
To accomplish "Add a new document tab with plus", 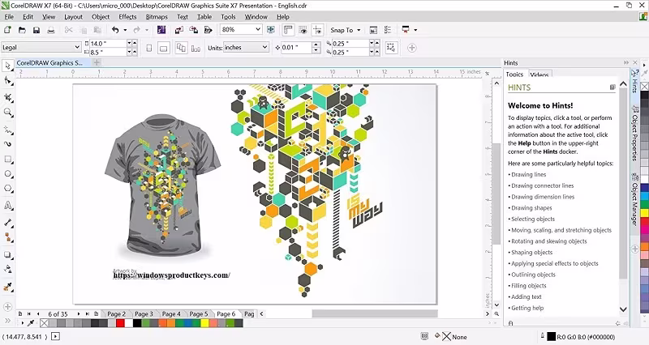I will click(97, 63).
